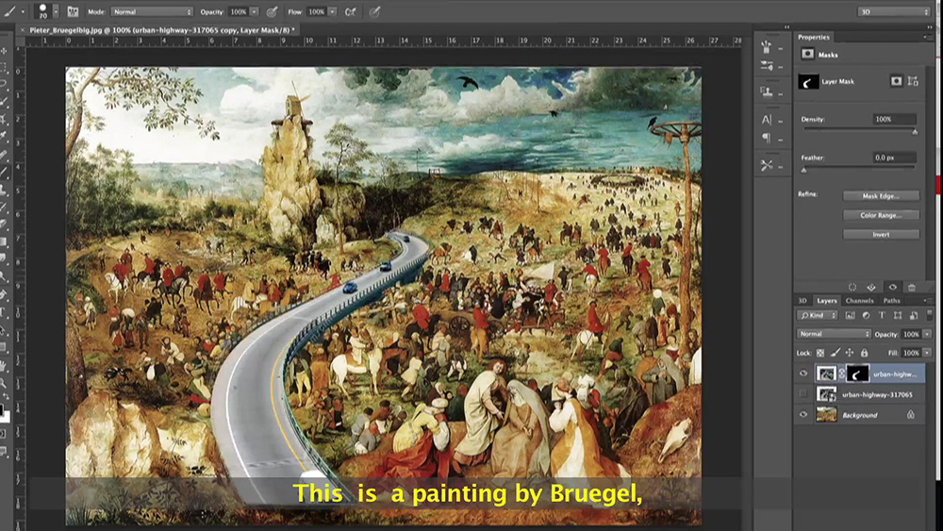Screen dimensions: 943x531
Task: Click the Invert button
Action: coord(881,235)
